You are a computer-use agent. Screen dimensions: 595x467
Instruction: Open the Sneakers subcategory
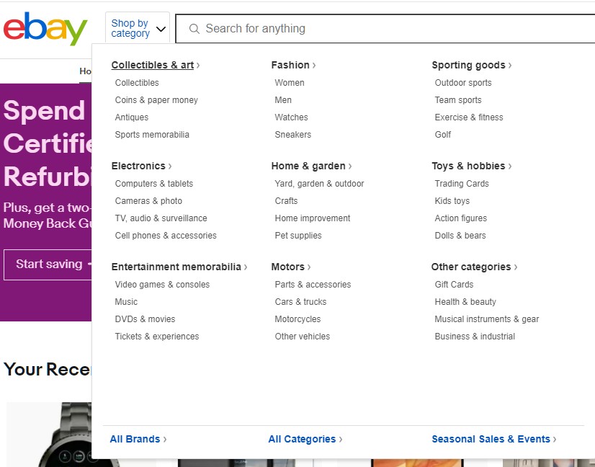[293, 135]
